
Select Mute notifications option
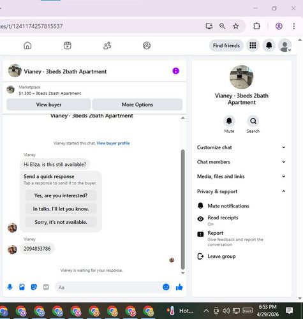[241, 206]
